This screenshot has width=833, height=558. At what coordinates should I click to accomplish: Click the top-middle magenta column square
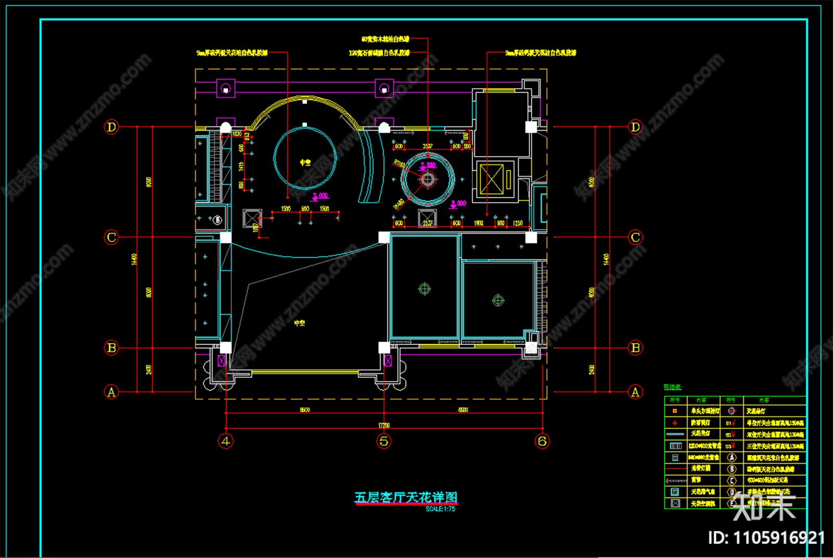pos(384,88)
